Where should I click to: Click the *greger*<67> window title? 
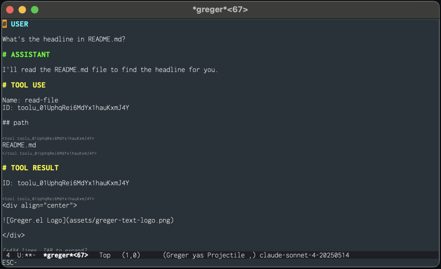point(220,9)
